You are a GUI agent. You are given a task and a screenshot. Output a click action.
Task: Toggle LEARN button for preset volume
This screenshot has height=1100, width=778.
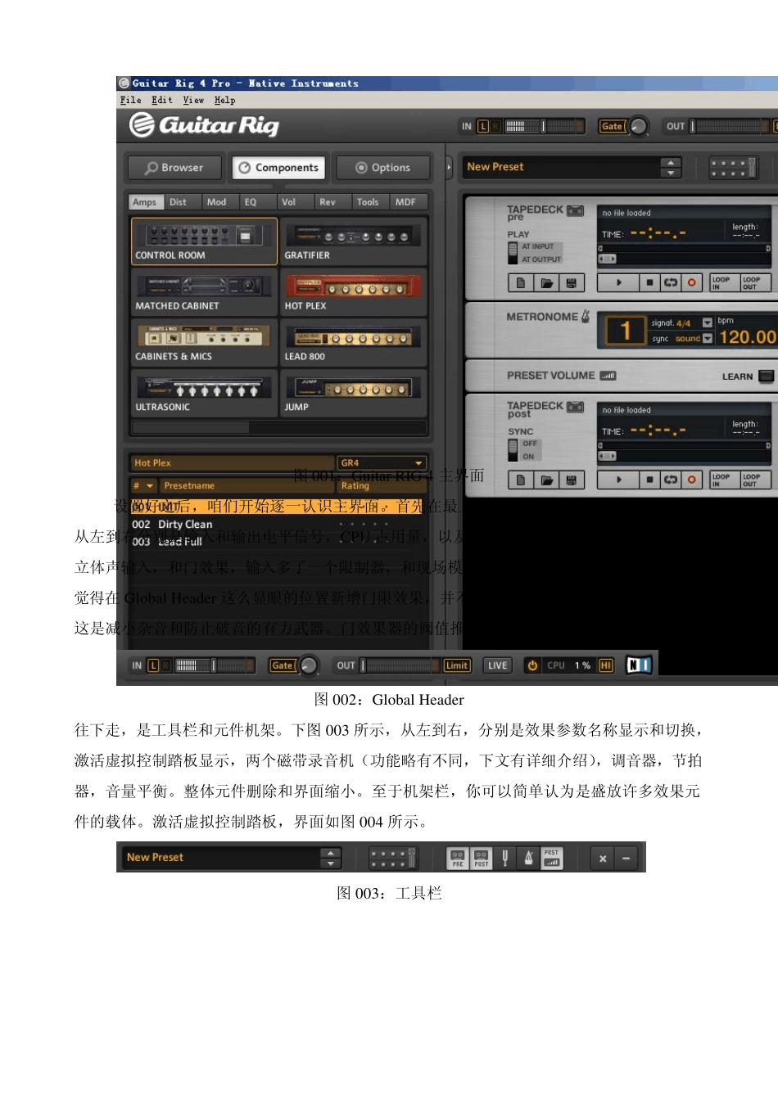[x=766, y=376]
